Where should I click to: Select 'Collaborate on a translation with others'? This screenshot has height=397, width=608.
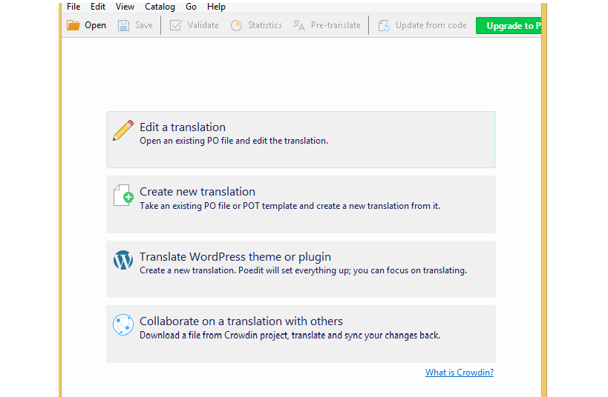[241, 321]
